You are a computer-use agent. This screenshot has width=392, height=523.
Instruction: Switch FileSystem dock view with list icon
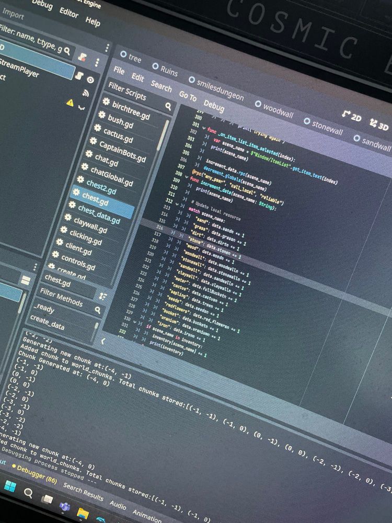26,280
